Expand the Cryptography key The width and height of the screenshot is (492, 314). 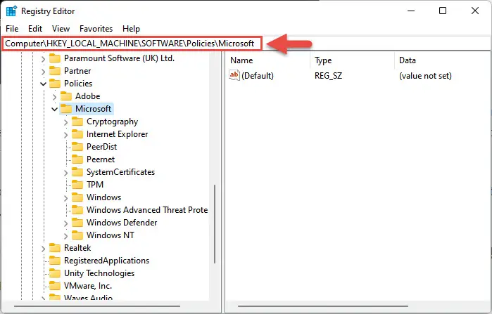pyautogui.click(x=65, y=122)
